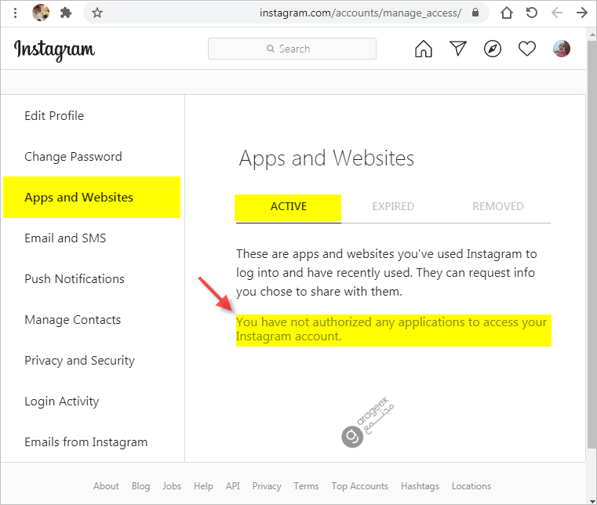The height and width of the screenshot is (505, 597).
Task: Click 'These are apps and websites' description
Action: 387,273
